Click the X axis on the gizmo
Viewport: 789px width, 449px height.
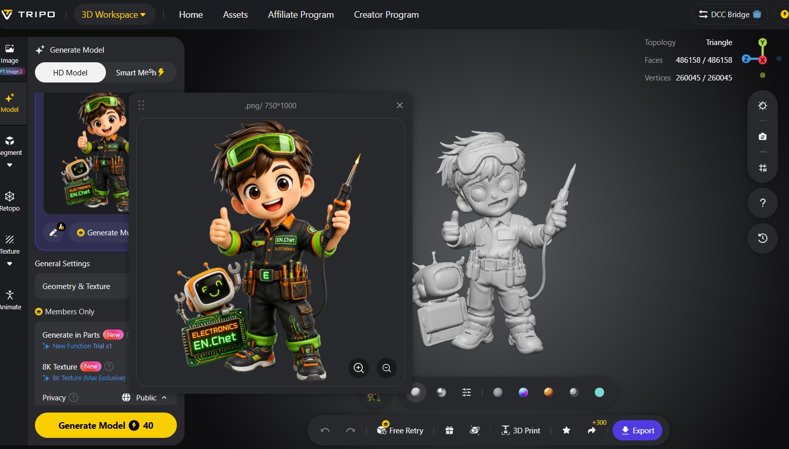coord(763,60)
